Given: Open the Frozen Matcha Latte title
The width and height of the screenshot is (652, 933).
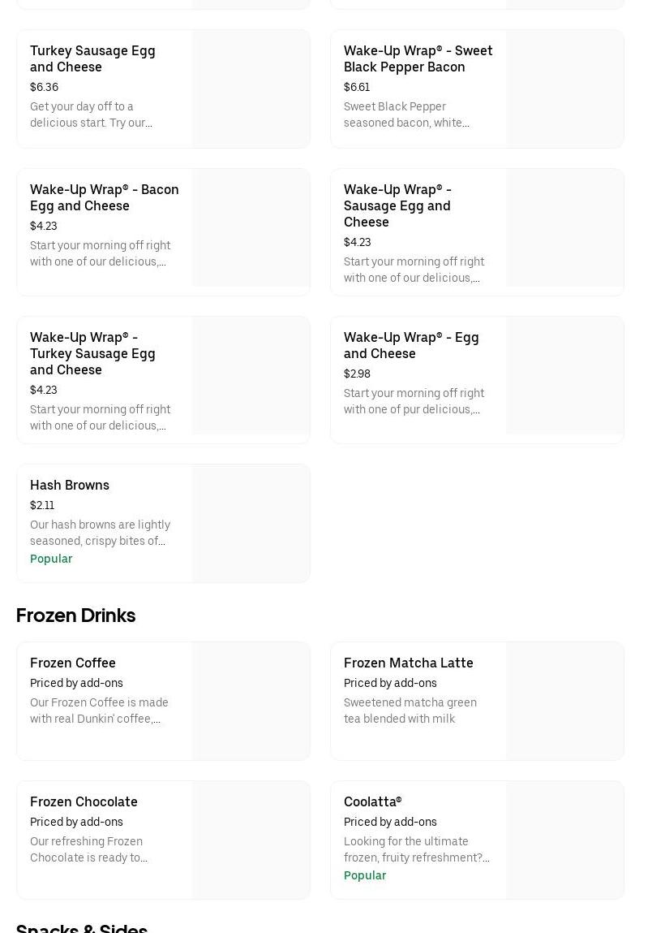Looking at the screenshot, I should [x=408, y=663].
